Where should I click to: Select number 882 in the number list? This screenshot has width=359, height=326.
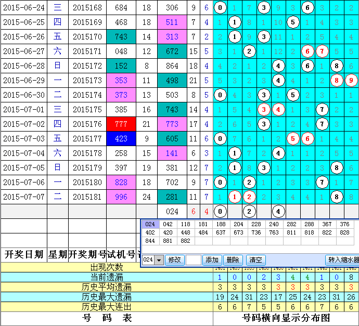[x=185, y=241]
